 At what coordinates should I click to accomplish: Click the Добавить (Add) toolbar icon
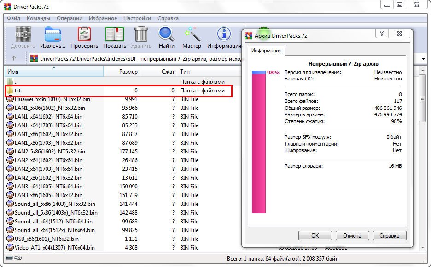[x=23, y=34]
